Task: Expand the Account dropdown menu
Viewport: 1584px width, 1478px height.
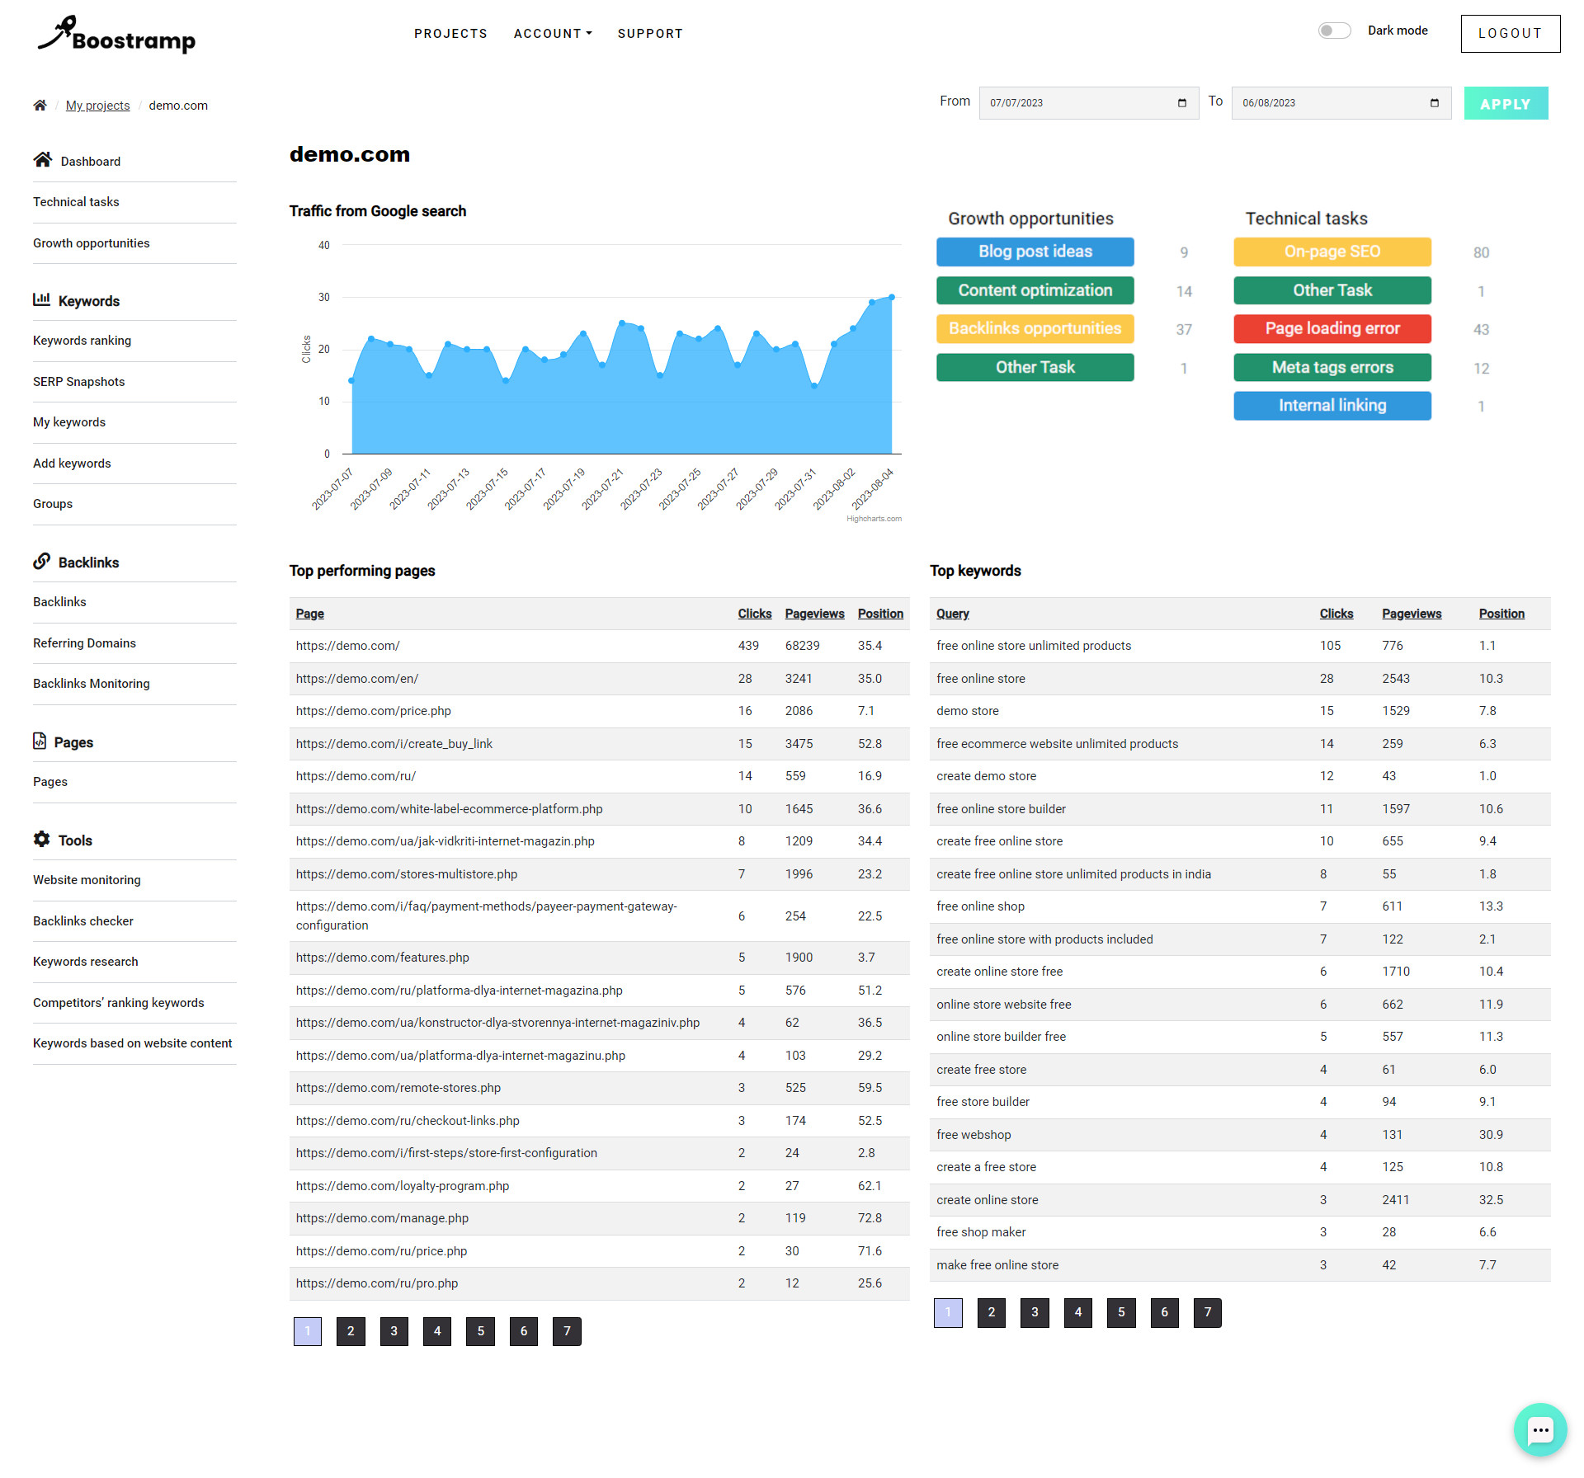Action: click(x=553, y=34)
